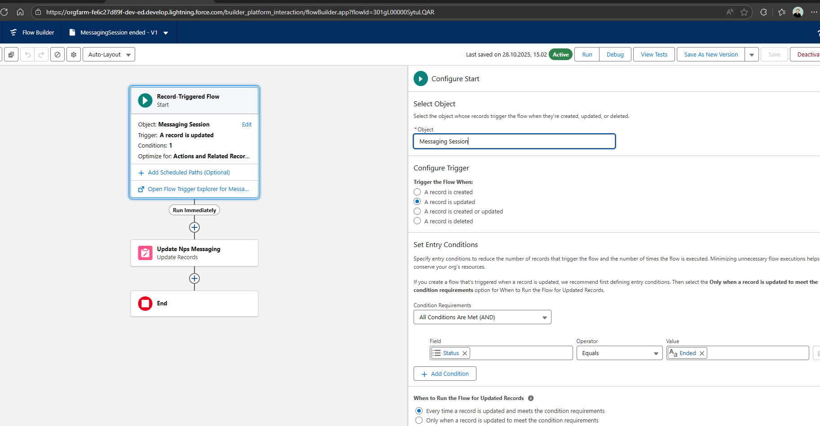Click the green Start icon on Record-Triggered Flow

point(145,100)
